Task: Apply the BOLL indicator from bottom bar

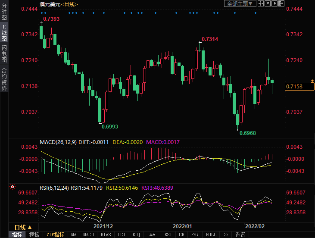Action: click(x=211, y=235)
